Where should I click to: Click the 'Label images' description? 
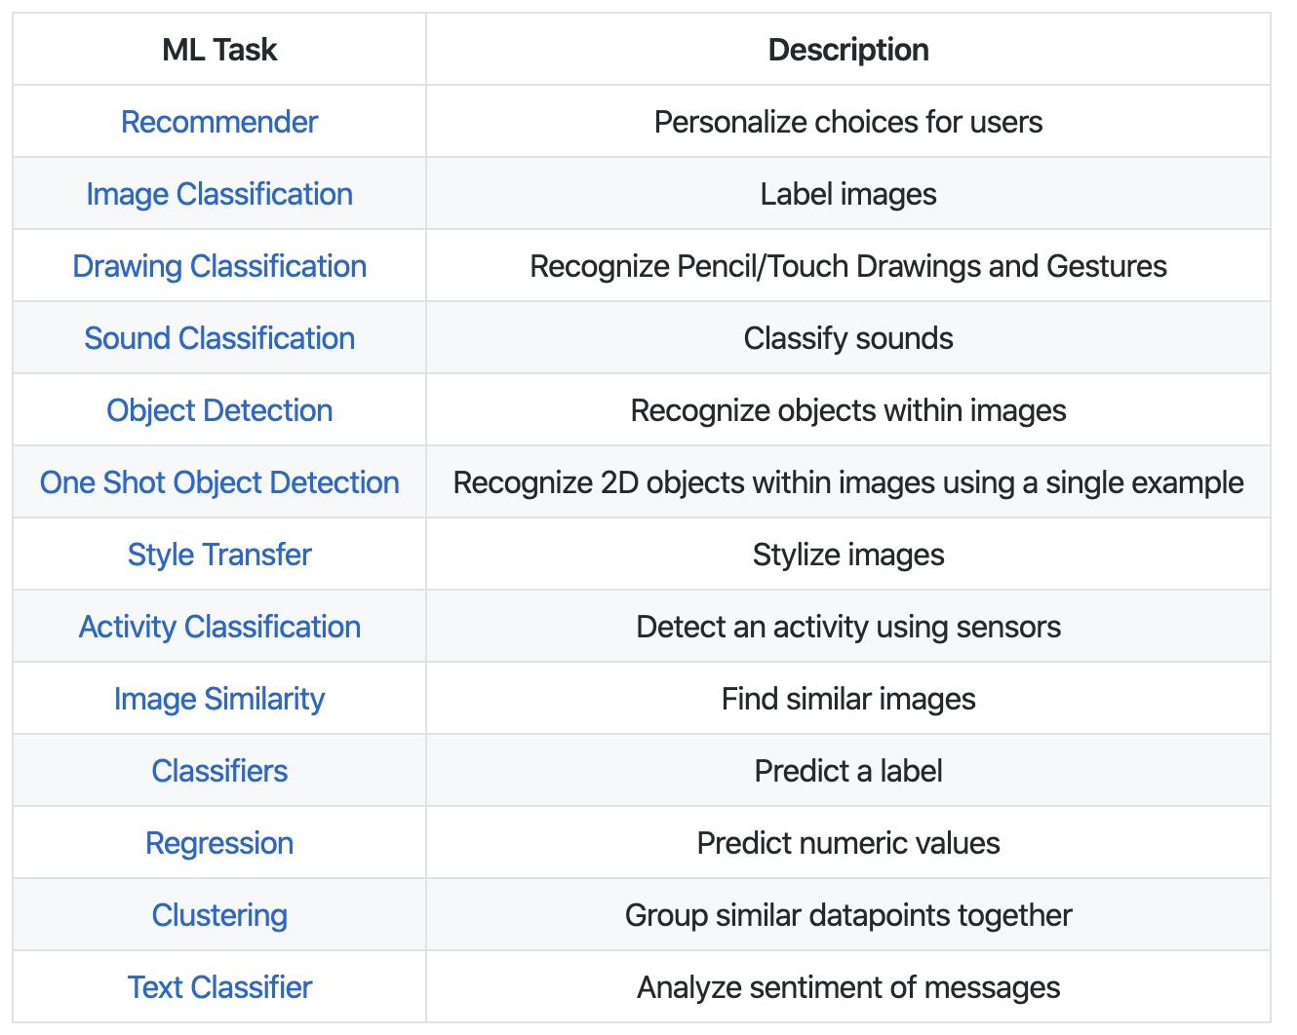848,194
